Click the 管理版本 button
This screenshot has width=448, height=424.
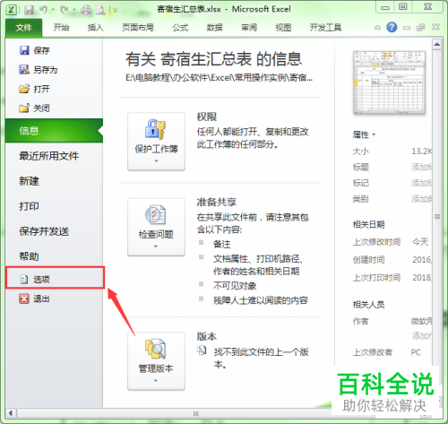point(156,360)
